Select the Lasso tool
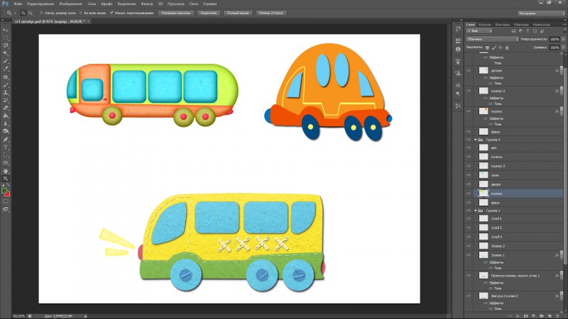This screenshot has height=319, width=568. pos(6,46)
